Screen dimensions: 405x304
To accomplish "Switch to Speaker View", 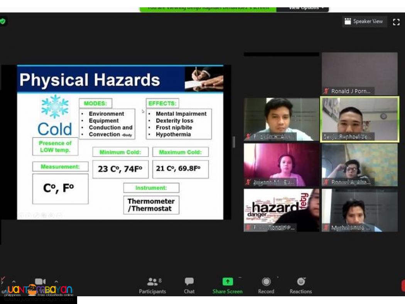I will tap(364, 22).
